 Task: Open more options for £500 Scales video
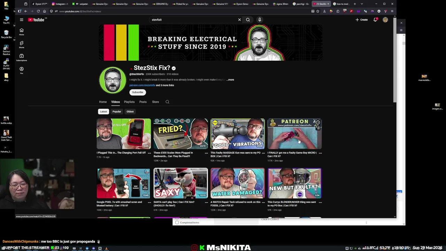(x=206, y=153)
